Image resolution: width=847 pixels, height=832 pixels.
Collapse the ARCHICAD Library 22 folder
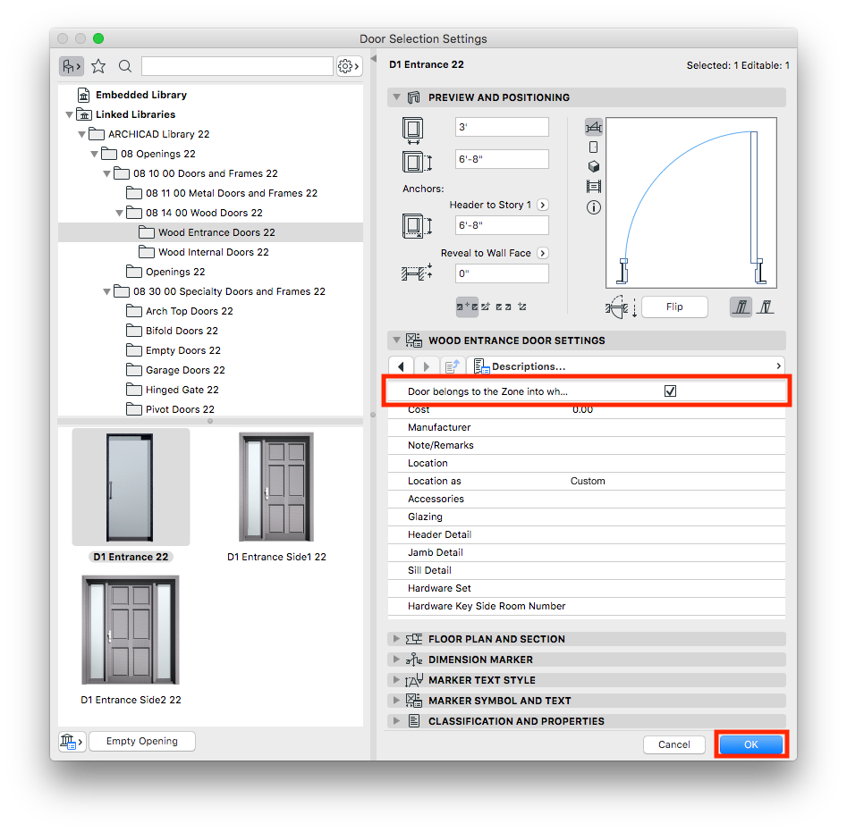point(81,134)
